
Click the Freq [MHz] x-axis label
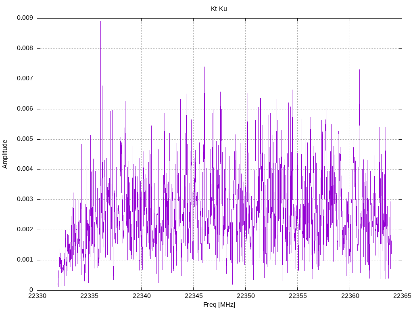(x=219, y=305)
